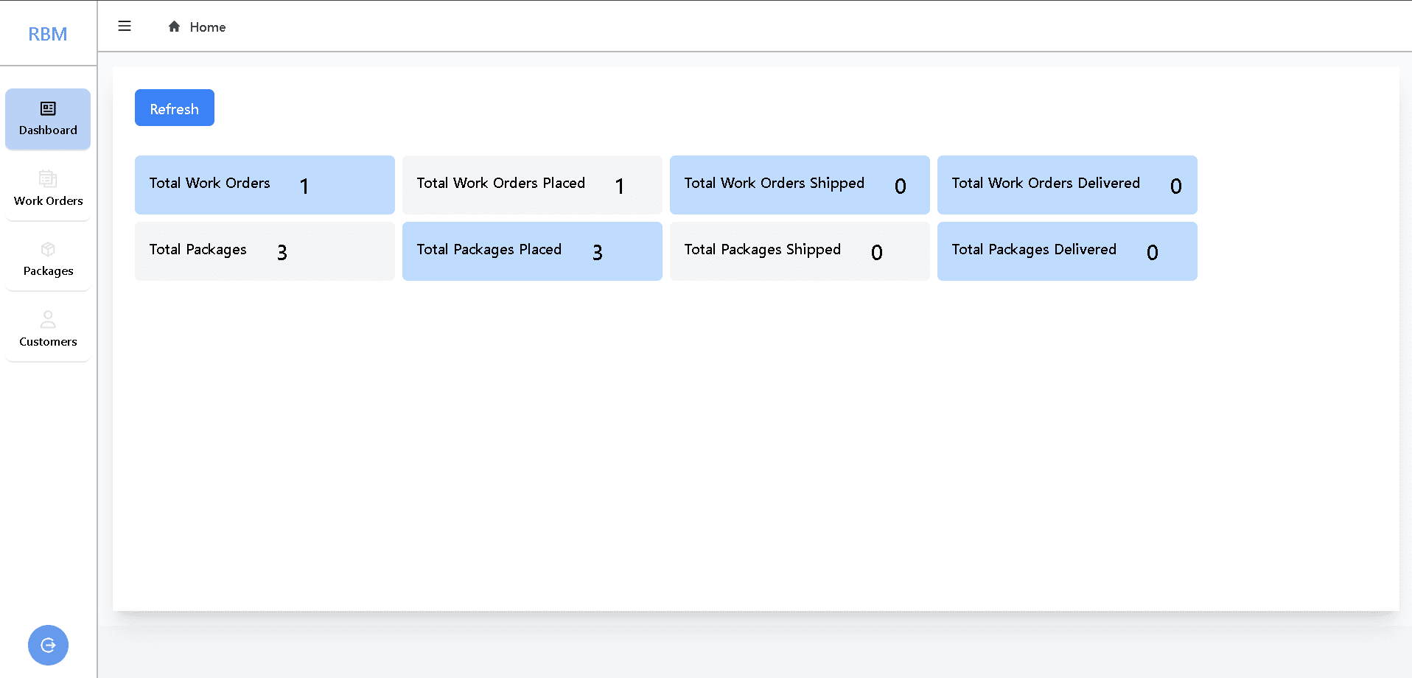This screenshot has height=678, width=1412.
Task: Click the Total Packages Delivered label
Action: [x=1034, y=250]
